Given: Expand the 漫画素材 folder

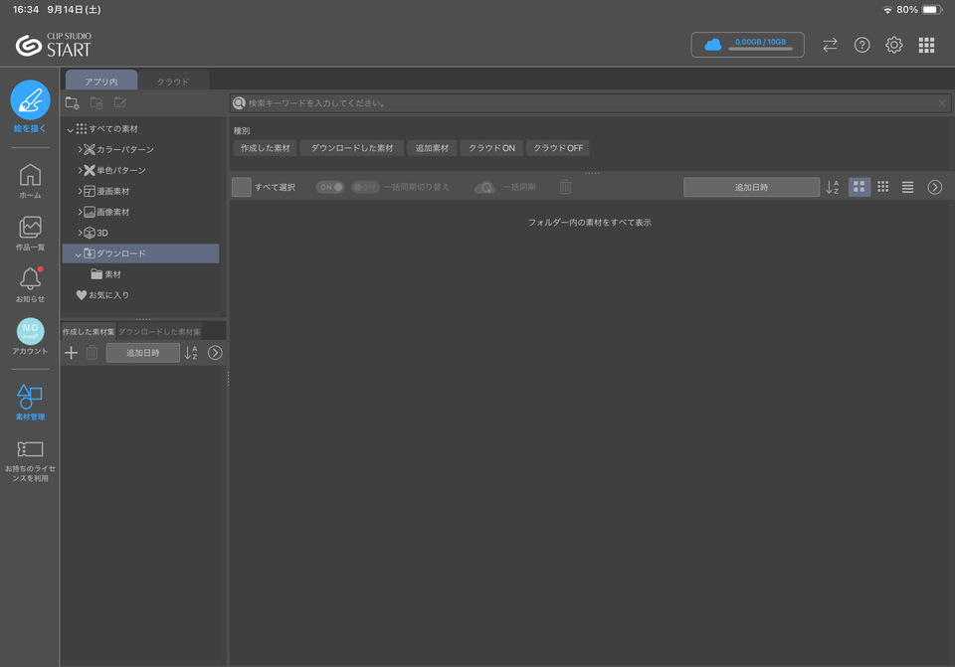Looking at the screenshot, I should coord(80,191).
